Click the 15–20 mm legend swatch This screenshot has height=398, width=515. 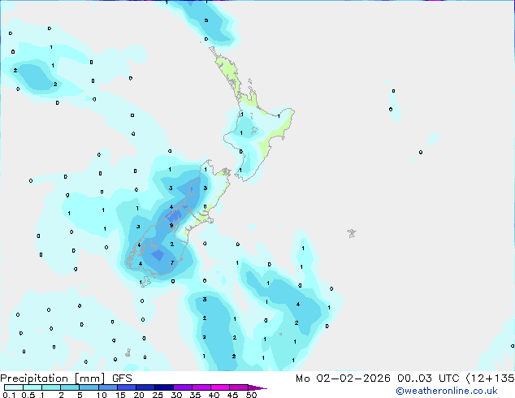[x=126, y=387]
